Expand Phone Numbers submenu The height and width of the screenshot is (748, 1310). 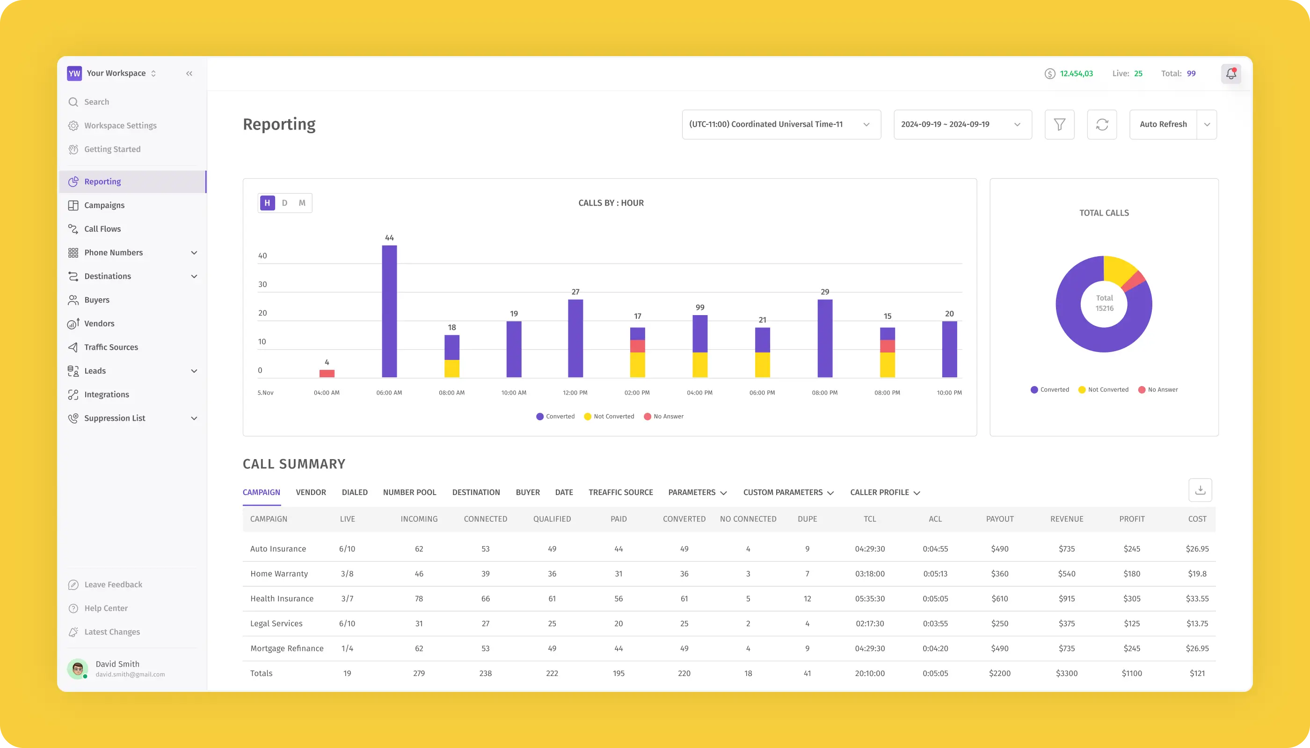click(194, 253)
